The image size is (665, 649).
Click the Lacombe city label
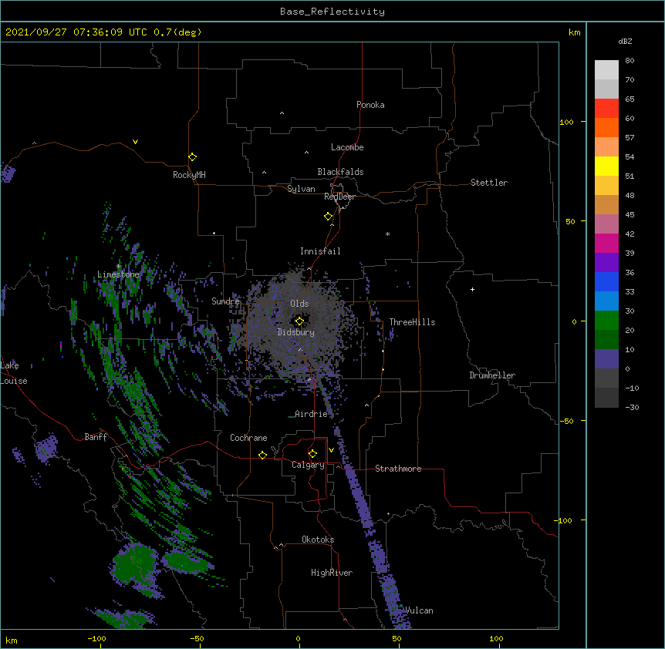(347, 147)
